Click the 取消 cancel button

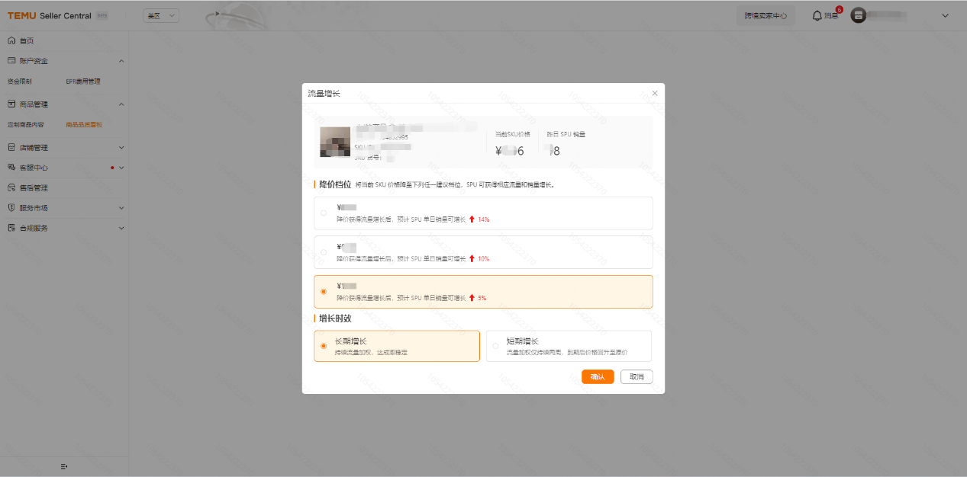pyautogui.click(x=637, y=377)
